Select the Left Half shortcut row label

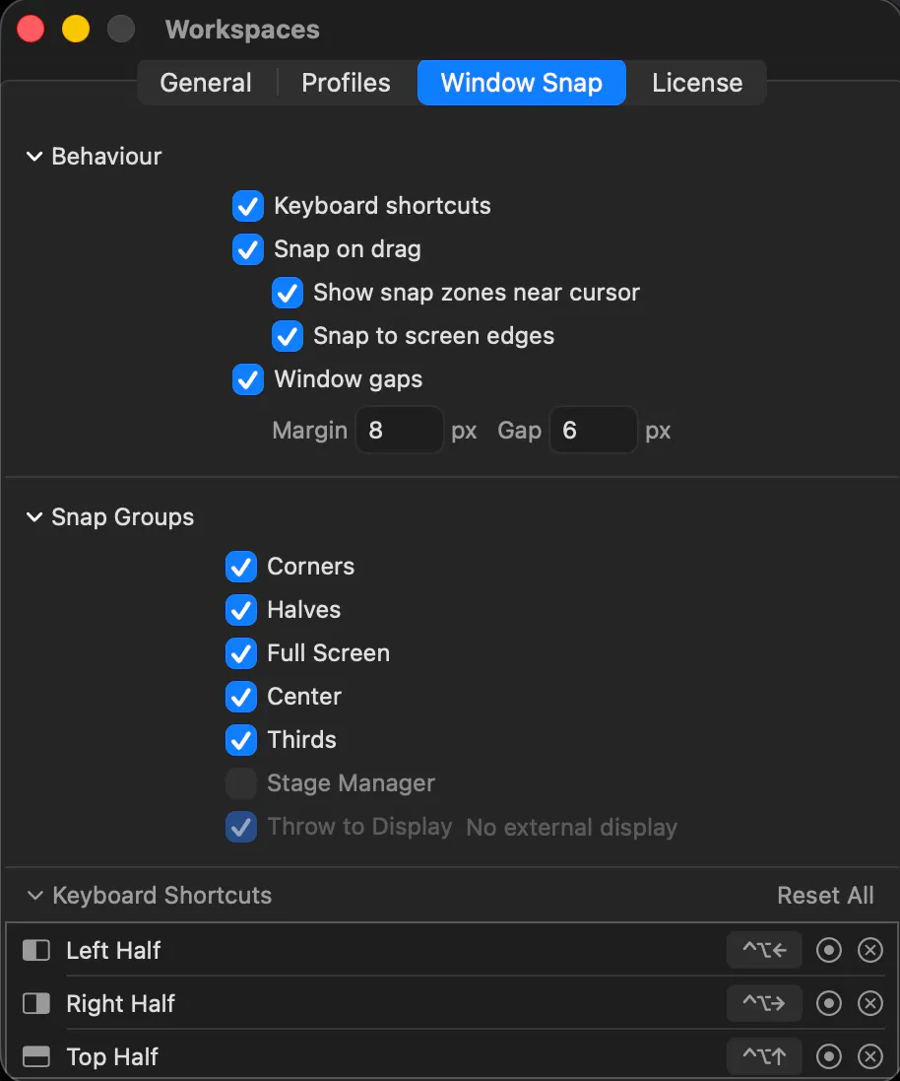coord(113,951)
